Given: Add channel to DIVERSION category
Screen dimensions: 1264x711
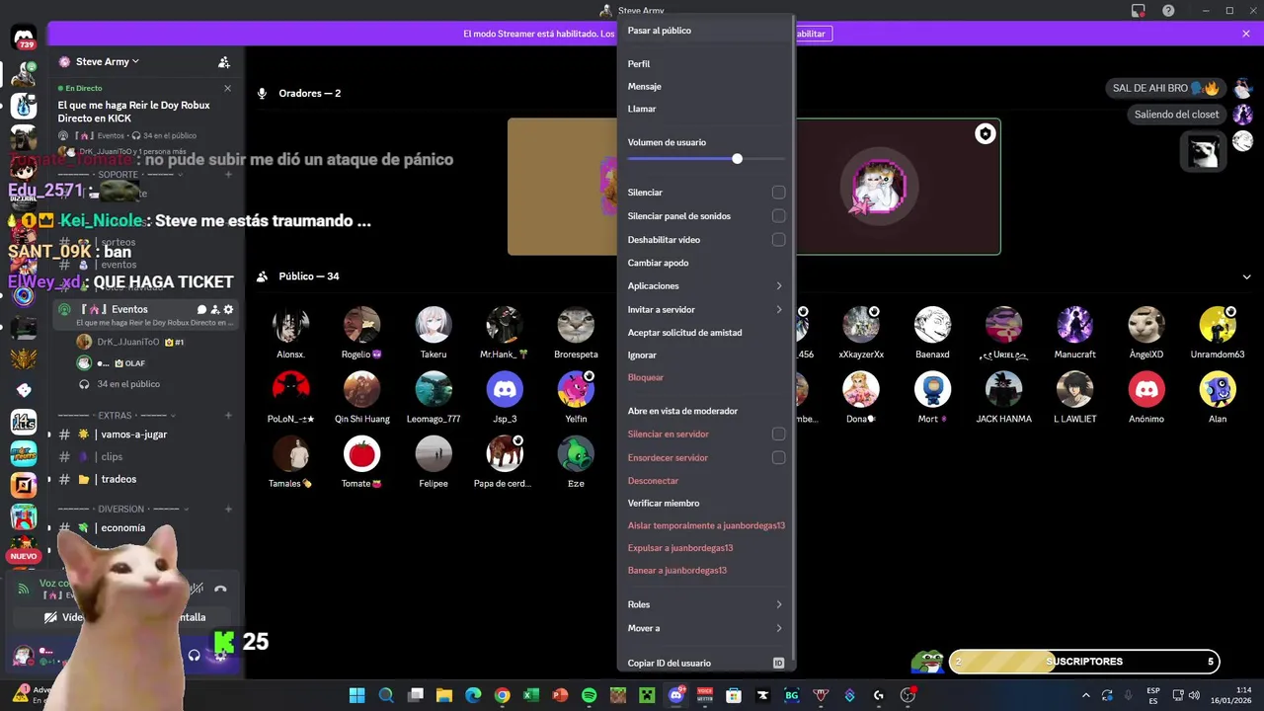Looking at the screenshot, I should [x=228, y=510].
